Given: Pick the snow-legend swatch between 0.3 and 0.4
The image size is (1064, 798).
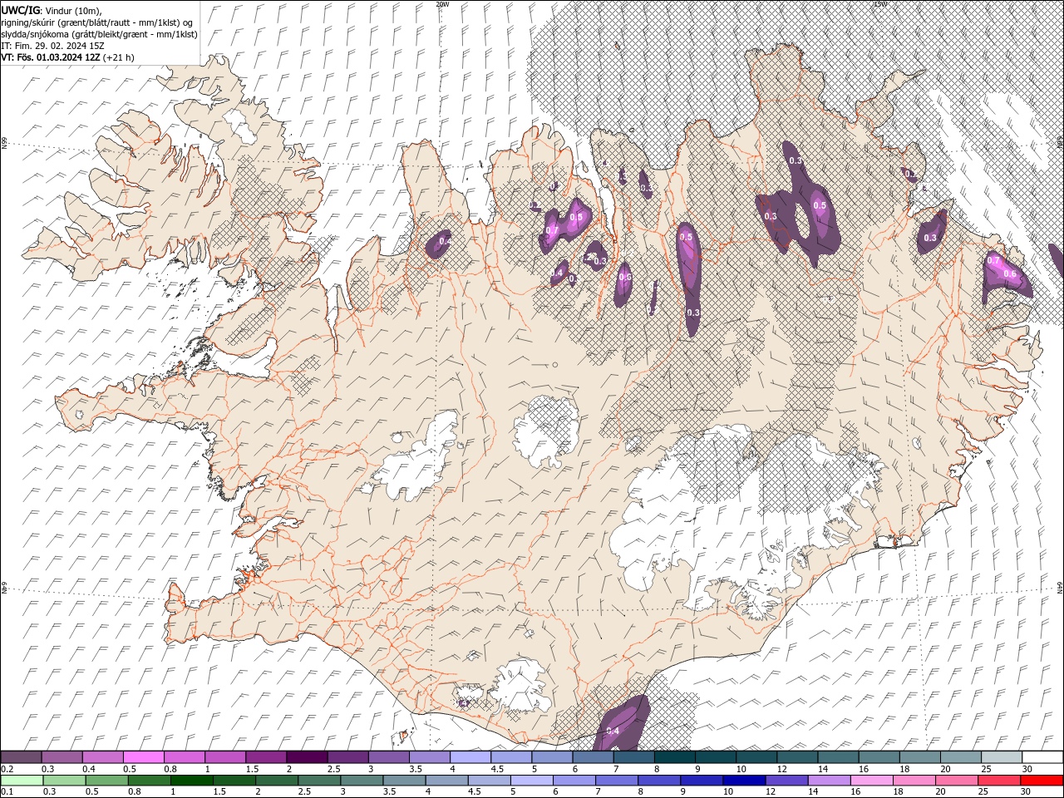Looking at the screenshot, I should [62, 757].
